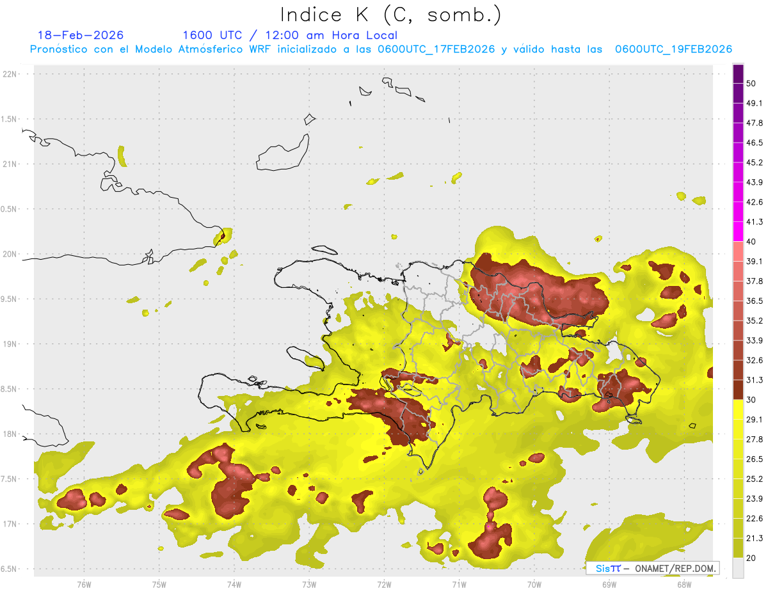Select the '18-Feb-2026' date text

tap(81, 35)
